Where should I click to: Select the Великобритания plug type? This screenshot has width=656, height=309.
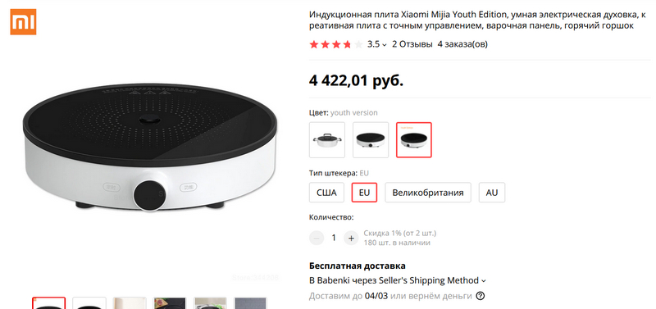tap(428, 193)
